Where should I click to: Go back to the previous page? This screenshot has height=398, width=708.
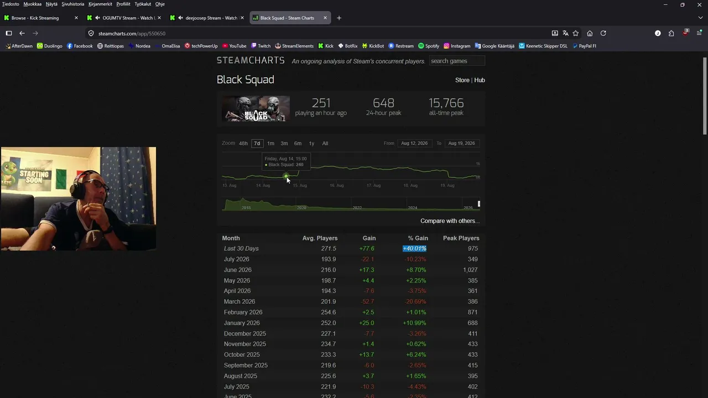coord(22,33)
